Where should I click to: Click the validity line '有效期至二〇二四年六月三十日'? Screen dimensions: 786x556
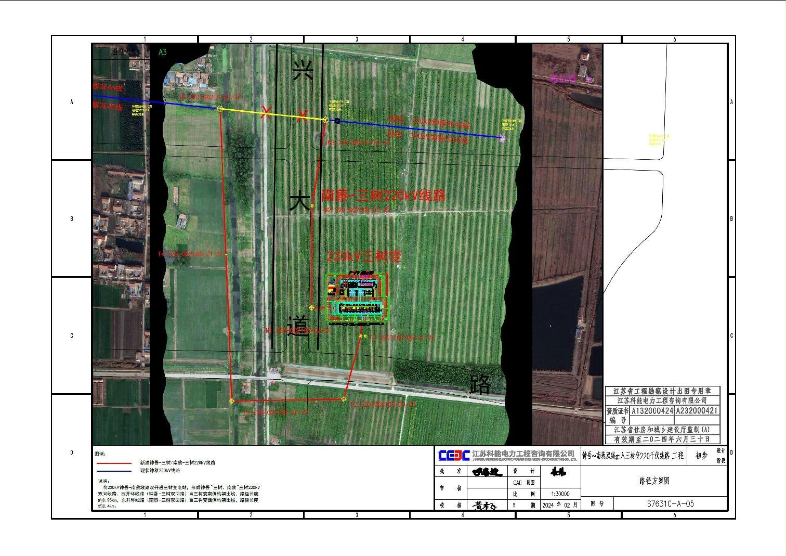662,439
